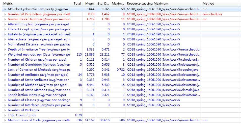This screenshot has width=241, height=124.
Task: Expand Number of Parameters row
Action: coord(5,14)
